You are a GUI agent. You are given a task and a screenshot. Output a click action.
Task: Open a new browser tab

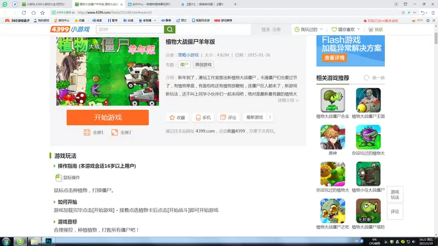click(x=235, y=4)
